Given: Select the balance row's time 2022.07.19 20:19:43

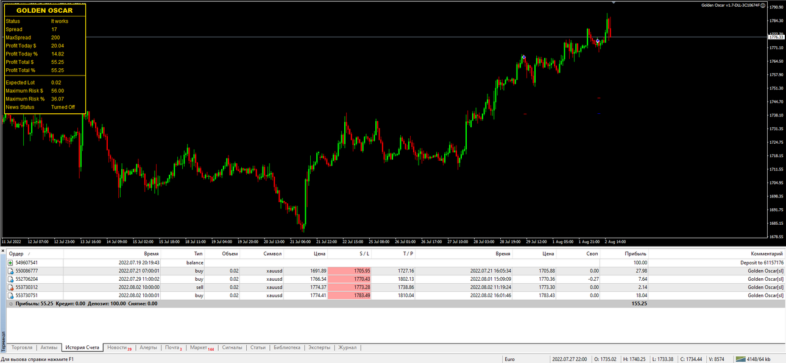Looking at the screenshot, I should click(139, 263).
